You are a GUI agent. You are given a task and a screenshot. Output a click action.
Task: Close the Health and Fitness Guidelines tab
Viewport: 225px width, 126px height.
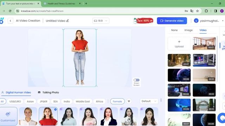tap(80, 3)
